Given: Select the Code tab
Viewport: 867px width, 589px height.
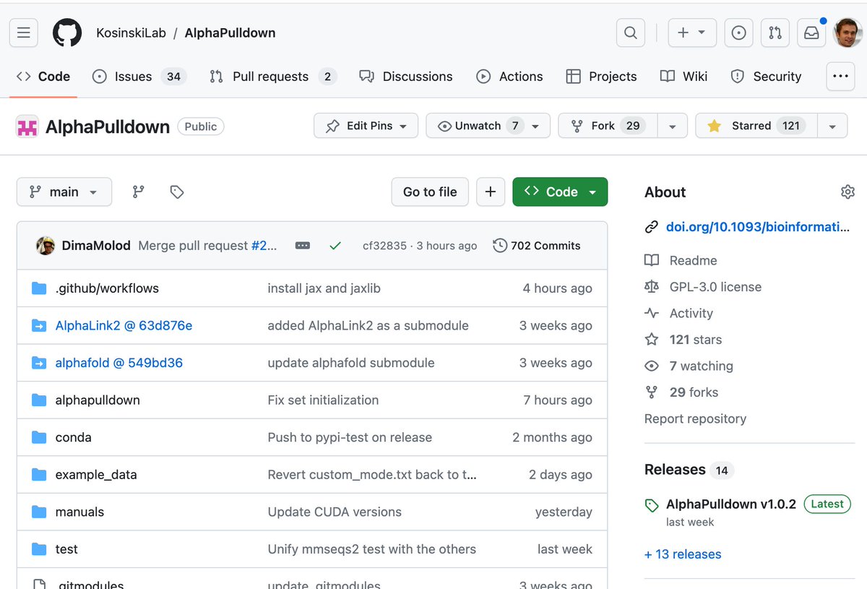Looking at the screenshot, I should [x=43, y=77].
